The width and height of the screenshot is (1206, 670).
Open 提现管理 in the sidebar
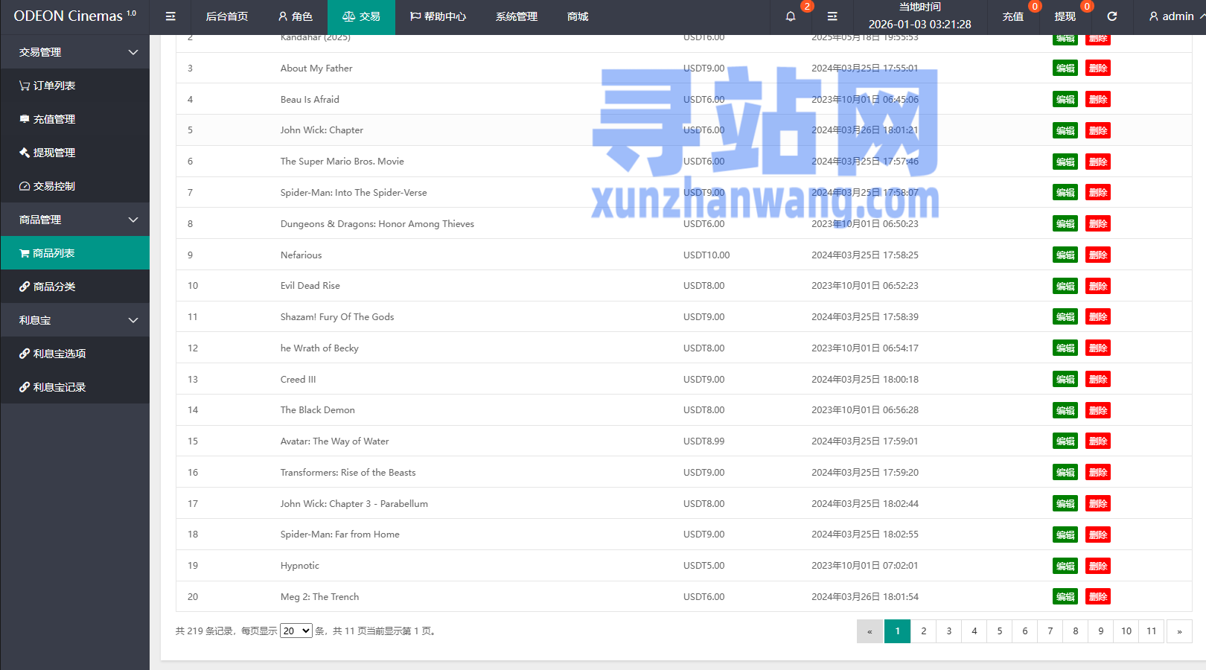click(x=54, y=153)
